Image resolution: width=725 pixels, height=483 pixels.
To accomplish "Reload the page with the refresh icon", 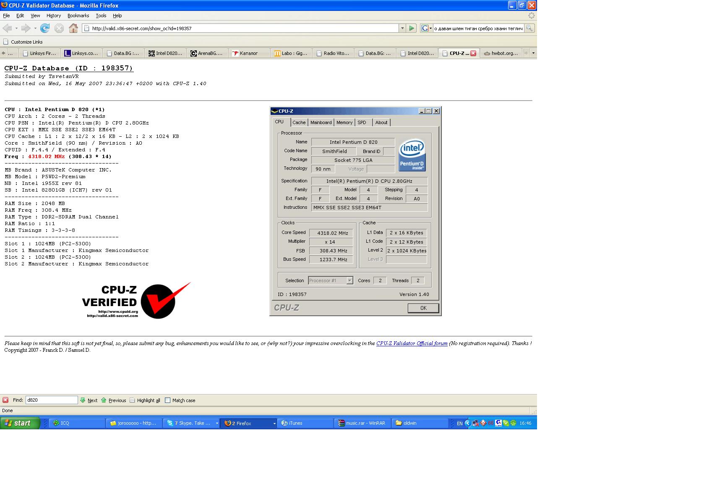I will 45,28.
